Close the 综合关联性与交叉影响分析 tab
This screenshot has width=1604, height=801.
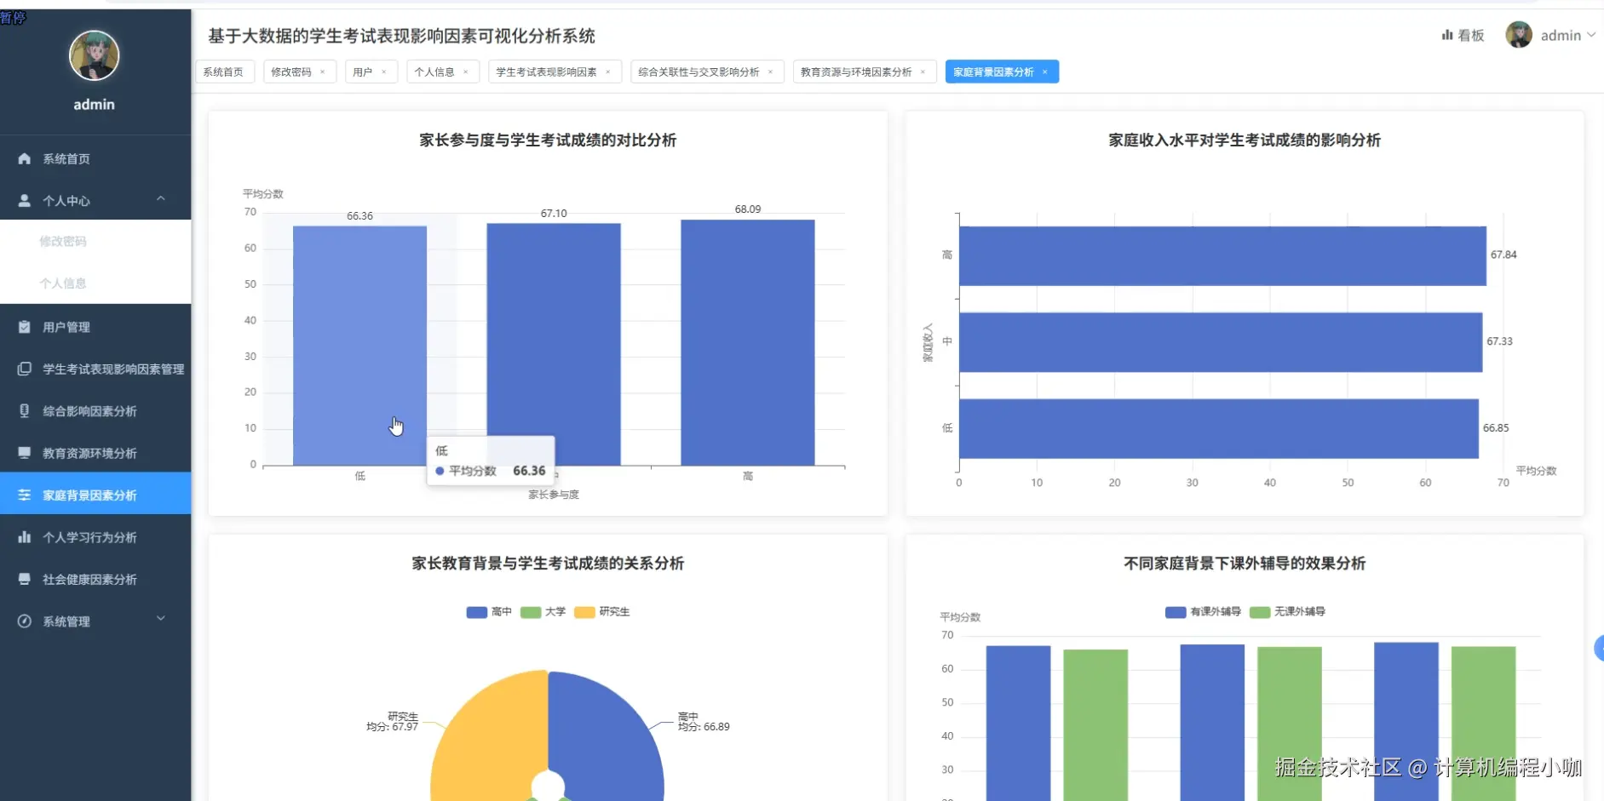770,72
